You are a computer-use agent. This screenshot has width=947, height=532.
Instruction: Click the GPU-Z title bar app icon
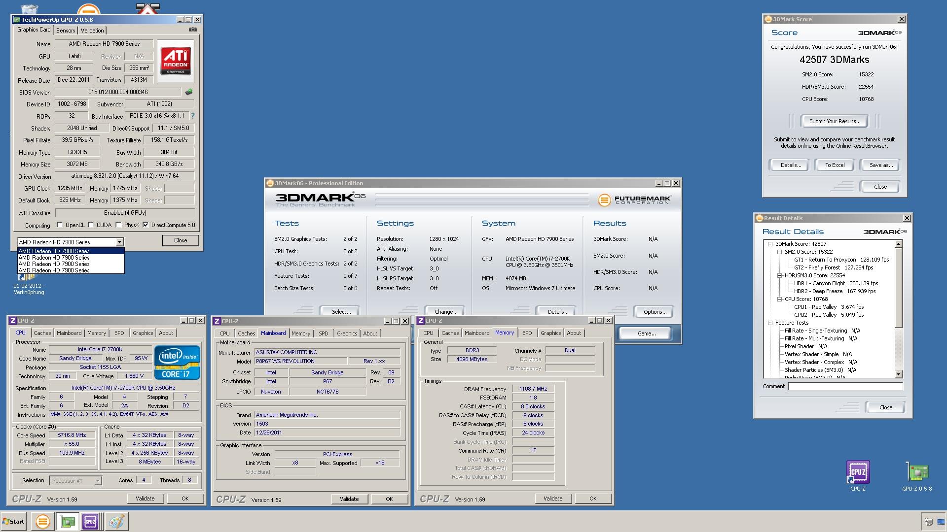[x=17, y=20]
